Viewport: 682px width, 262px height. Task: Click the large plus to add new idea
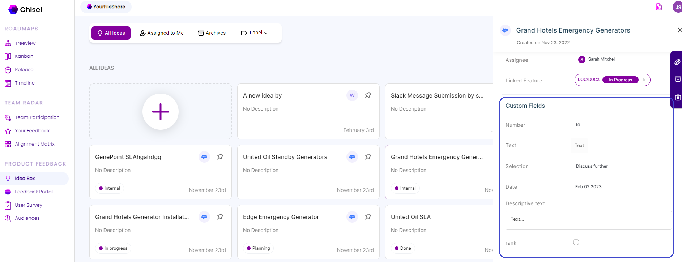click(x=161, y=112)
